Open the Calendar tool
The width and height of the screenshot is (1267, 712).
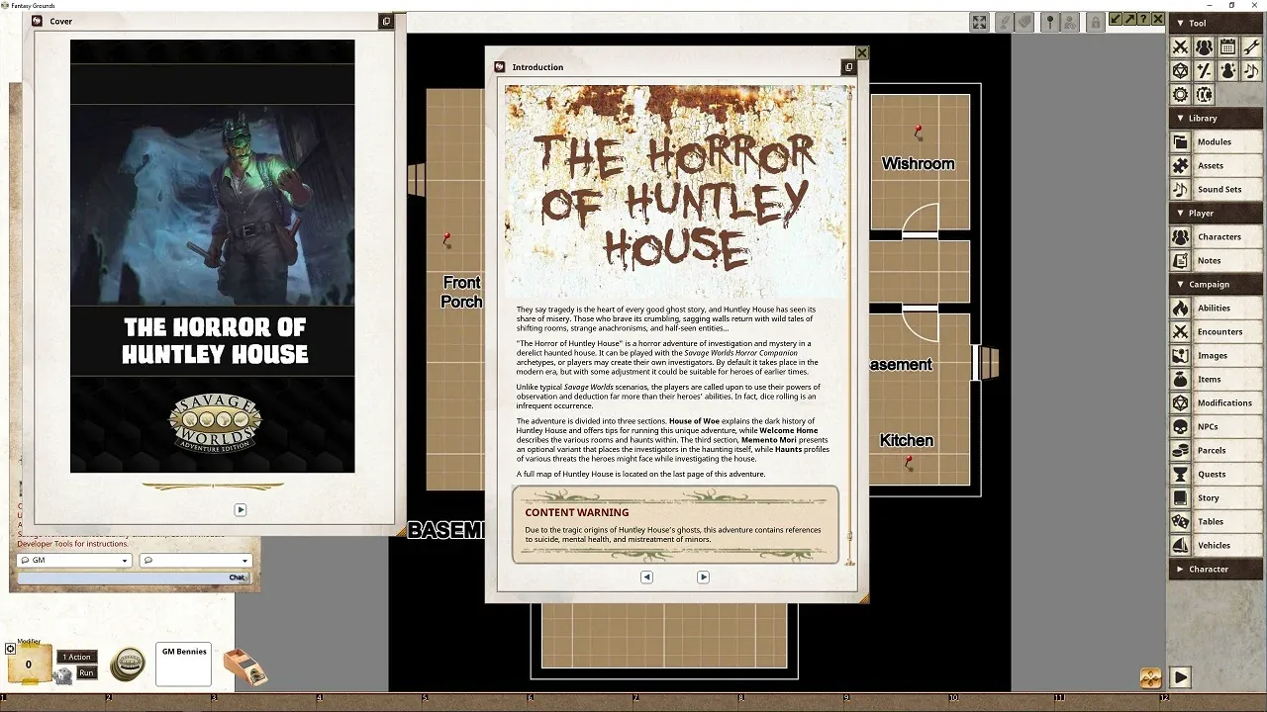point(1227,46)
